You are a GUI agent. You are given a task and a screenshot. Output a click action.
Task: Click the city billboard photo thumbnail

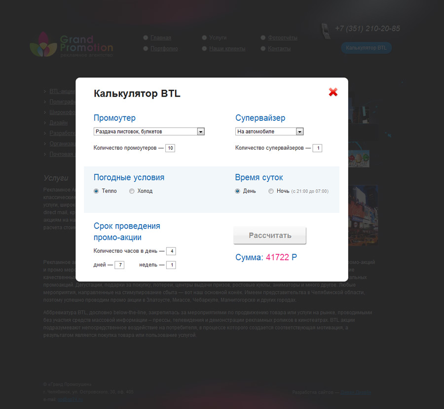tap(363, 215)
